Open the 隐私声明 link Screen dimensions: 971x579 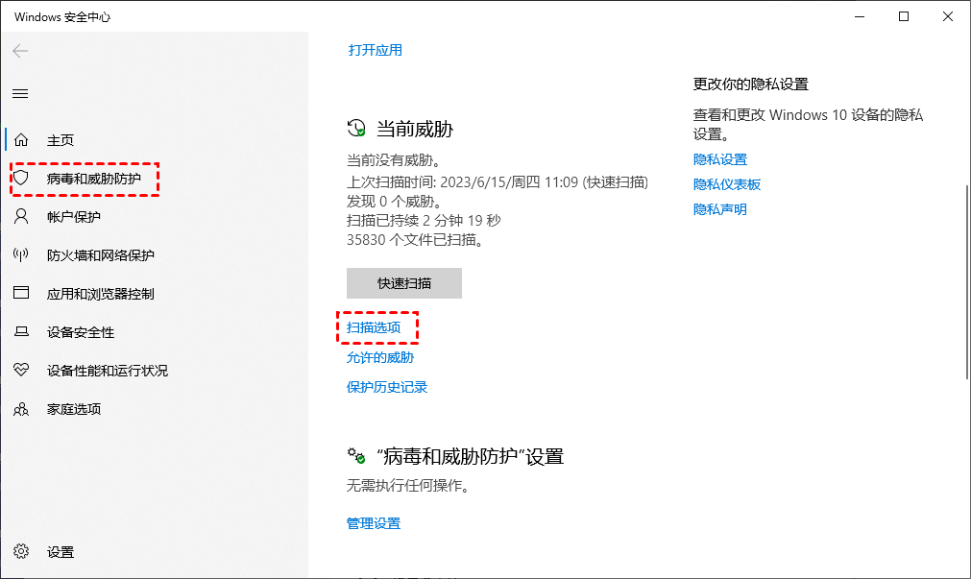720,209
